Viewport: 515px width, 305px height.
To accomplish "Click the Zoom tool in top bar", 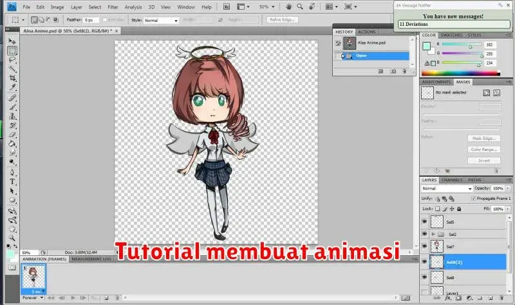I will point(299,6).
